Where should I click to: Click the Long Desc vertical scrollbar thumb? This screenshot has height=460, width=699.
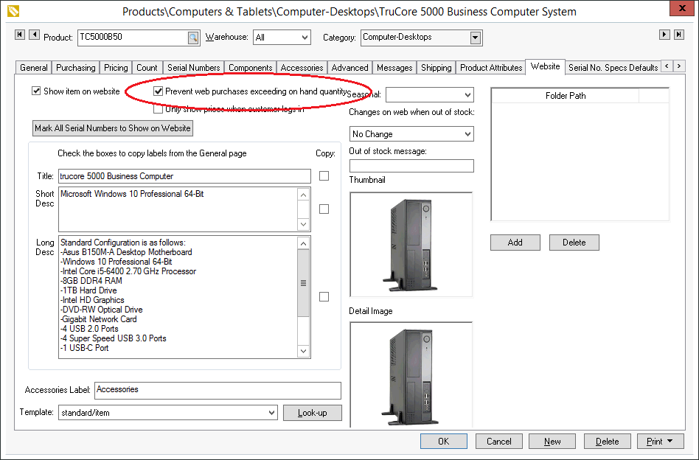303,283
